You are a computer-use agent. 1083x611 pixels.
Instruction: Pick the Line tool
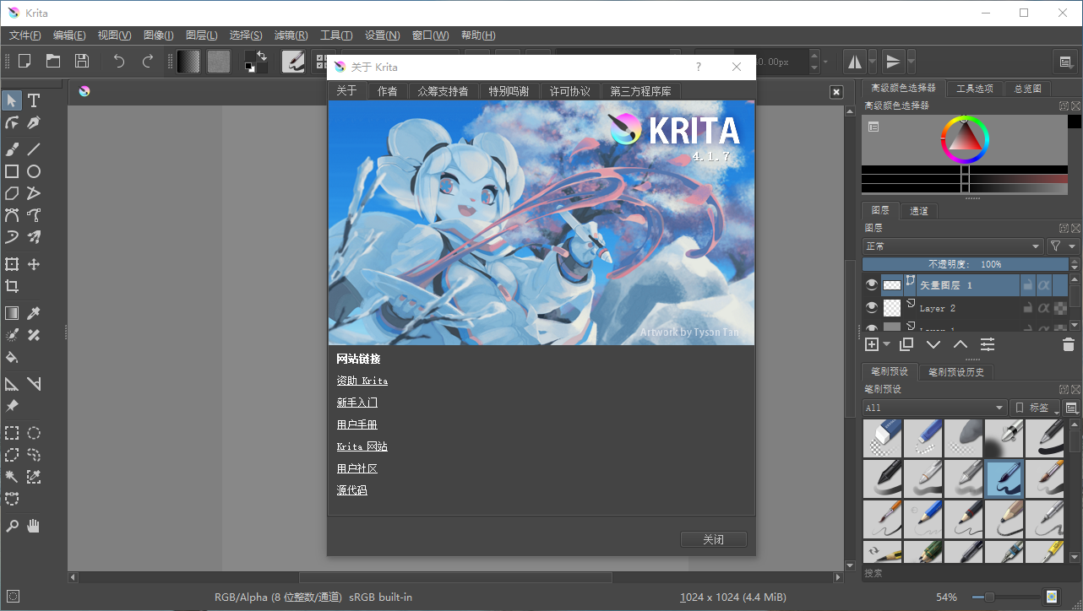pos(34,149)
